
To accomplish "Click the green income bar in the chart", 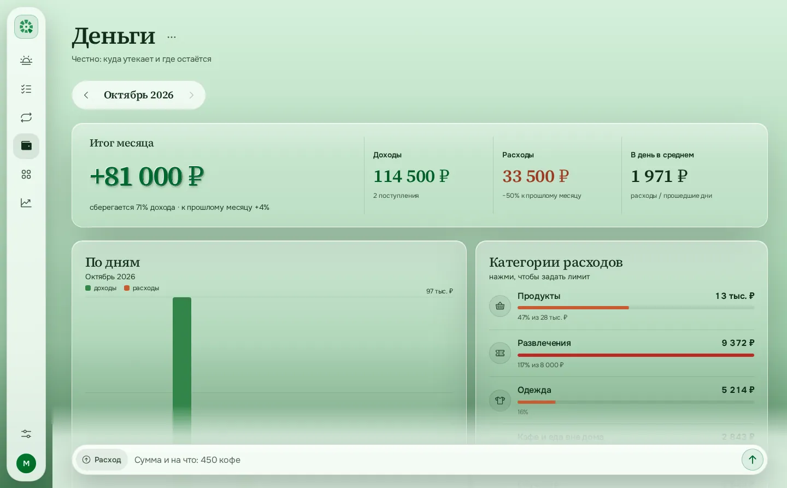I will (182, 371).
